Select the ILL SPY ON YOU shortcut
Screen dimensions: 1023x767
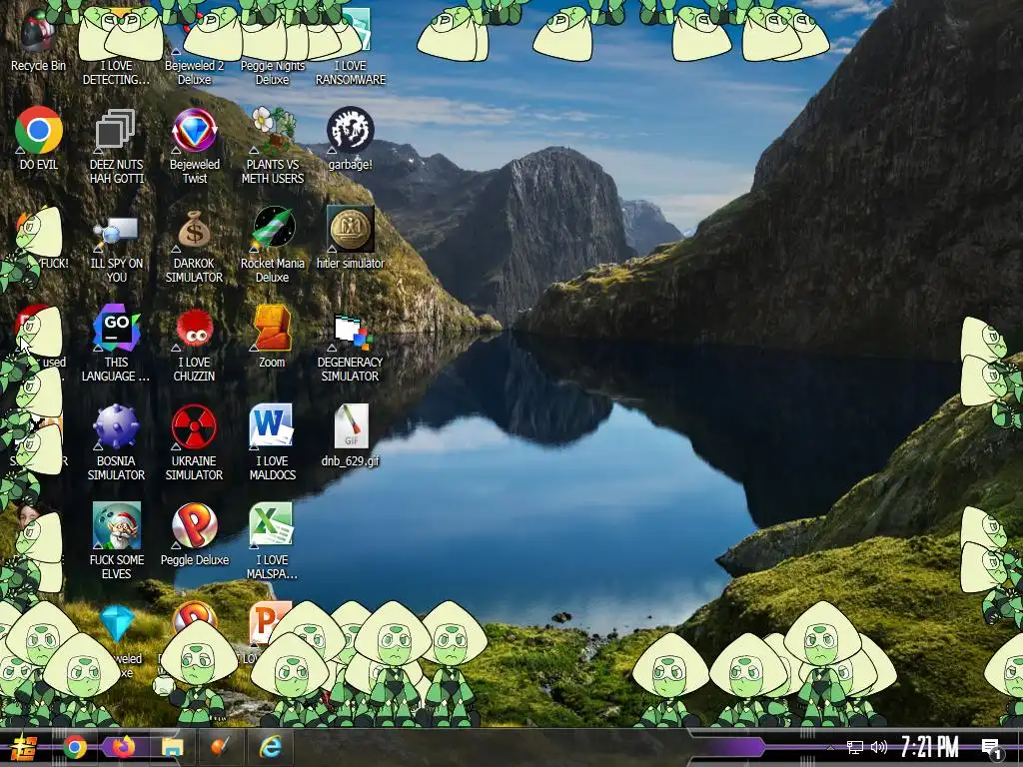(x=116, y=248)
